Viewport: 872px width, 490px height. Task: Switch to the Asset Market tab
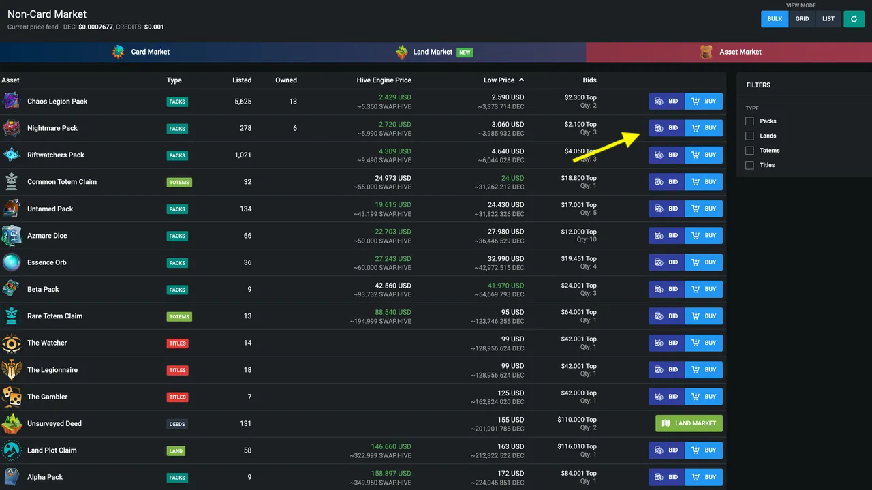[729, 52]
